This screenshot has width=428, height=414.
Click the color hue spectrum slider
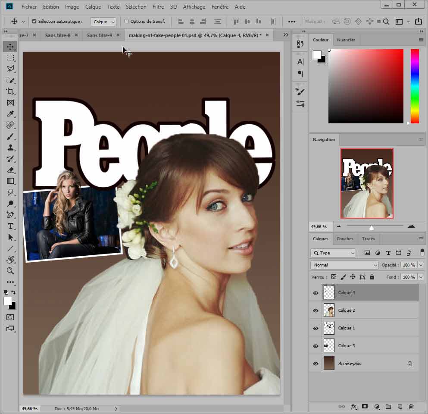click(415, 86)
